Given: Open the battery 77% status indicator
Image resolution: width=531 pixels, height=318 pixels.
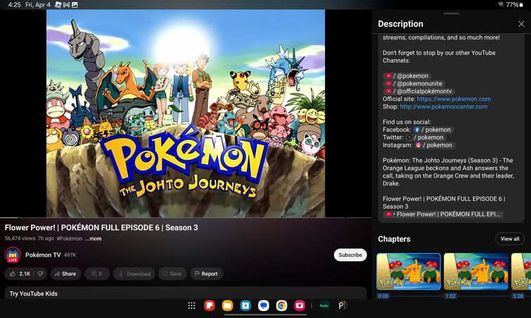Looking at the screenshot, I should click(515, 5).
